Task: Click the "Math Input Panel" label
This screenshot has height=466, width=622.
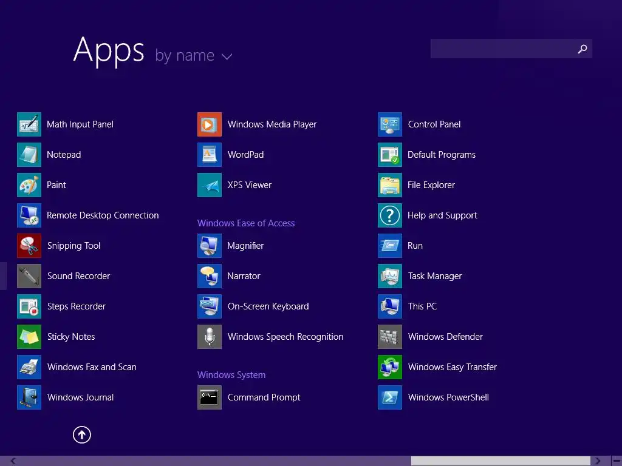Action: tap(80, 124)
